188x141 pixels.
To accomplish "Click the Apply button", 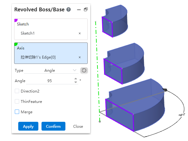I will [x=28, y=126].
